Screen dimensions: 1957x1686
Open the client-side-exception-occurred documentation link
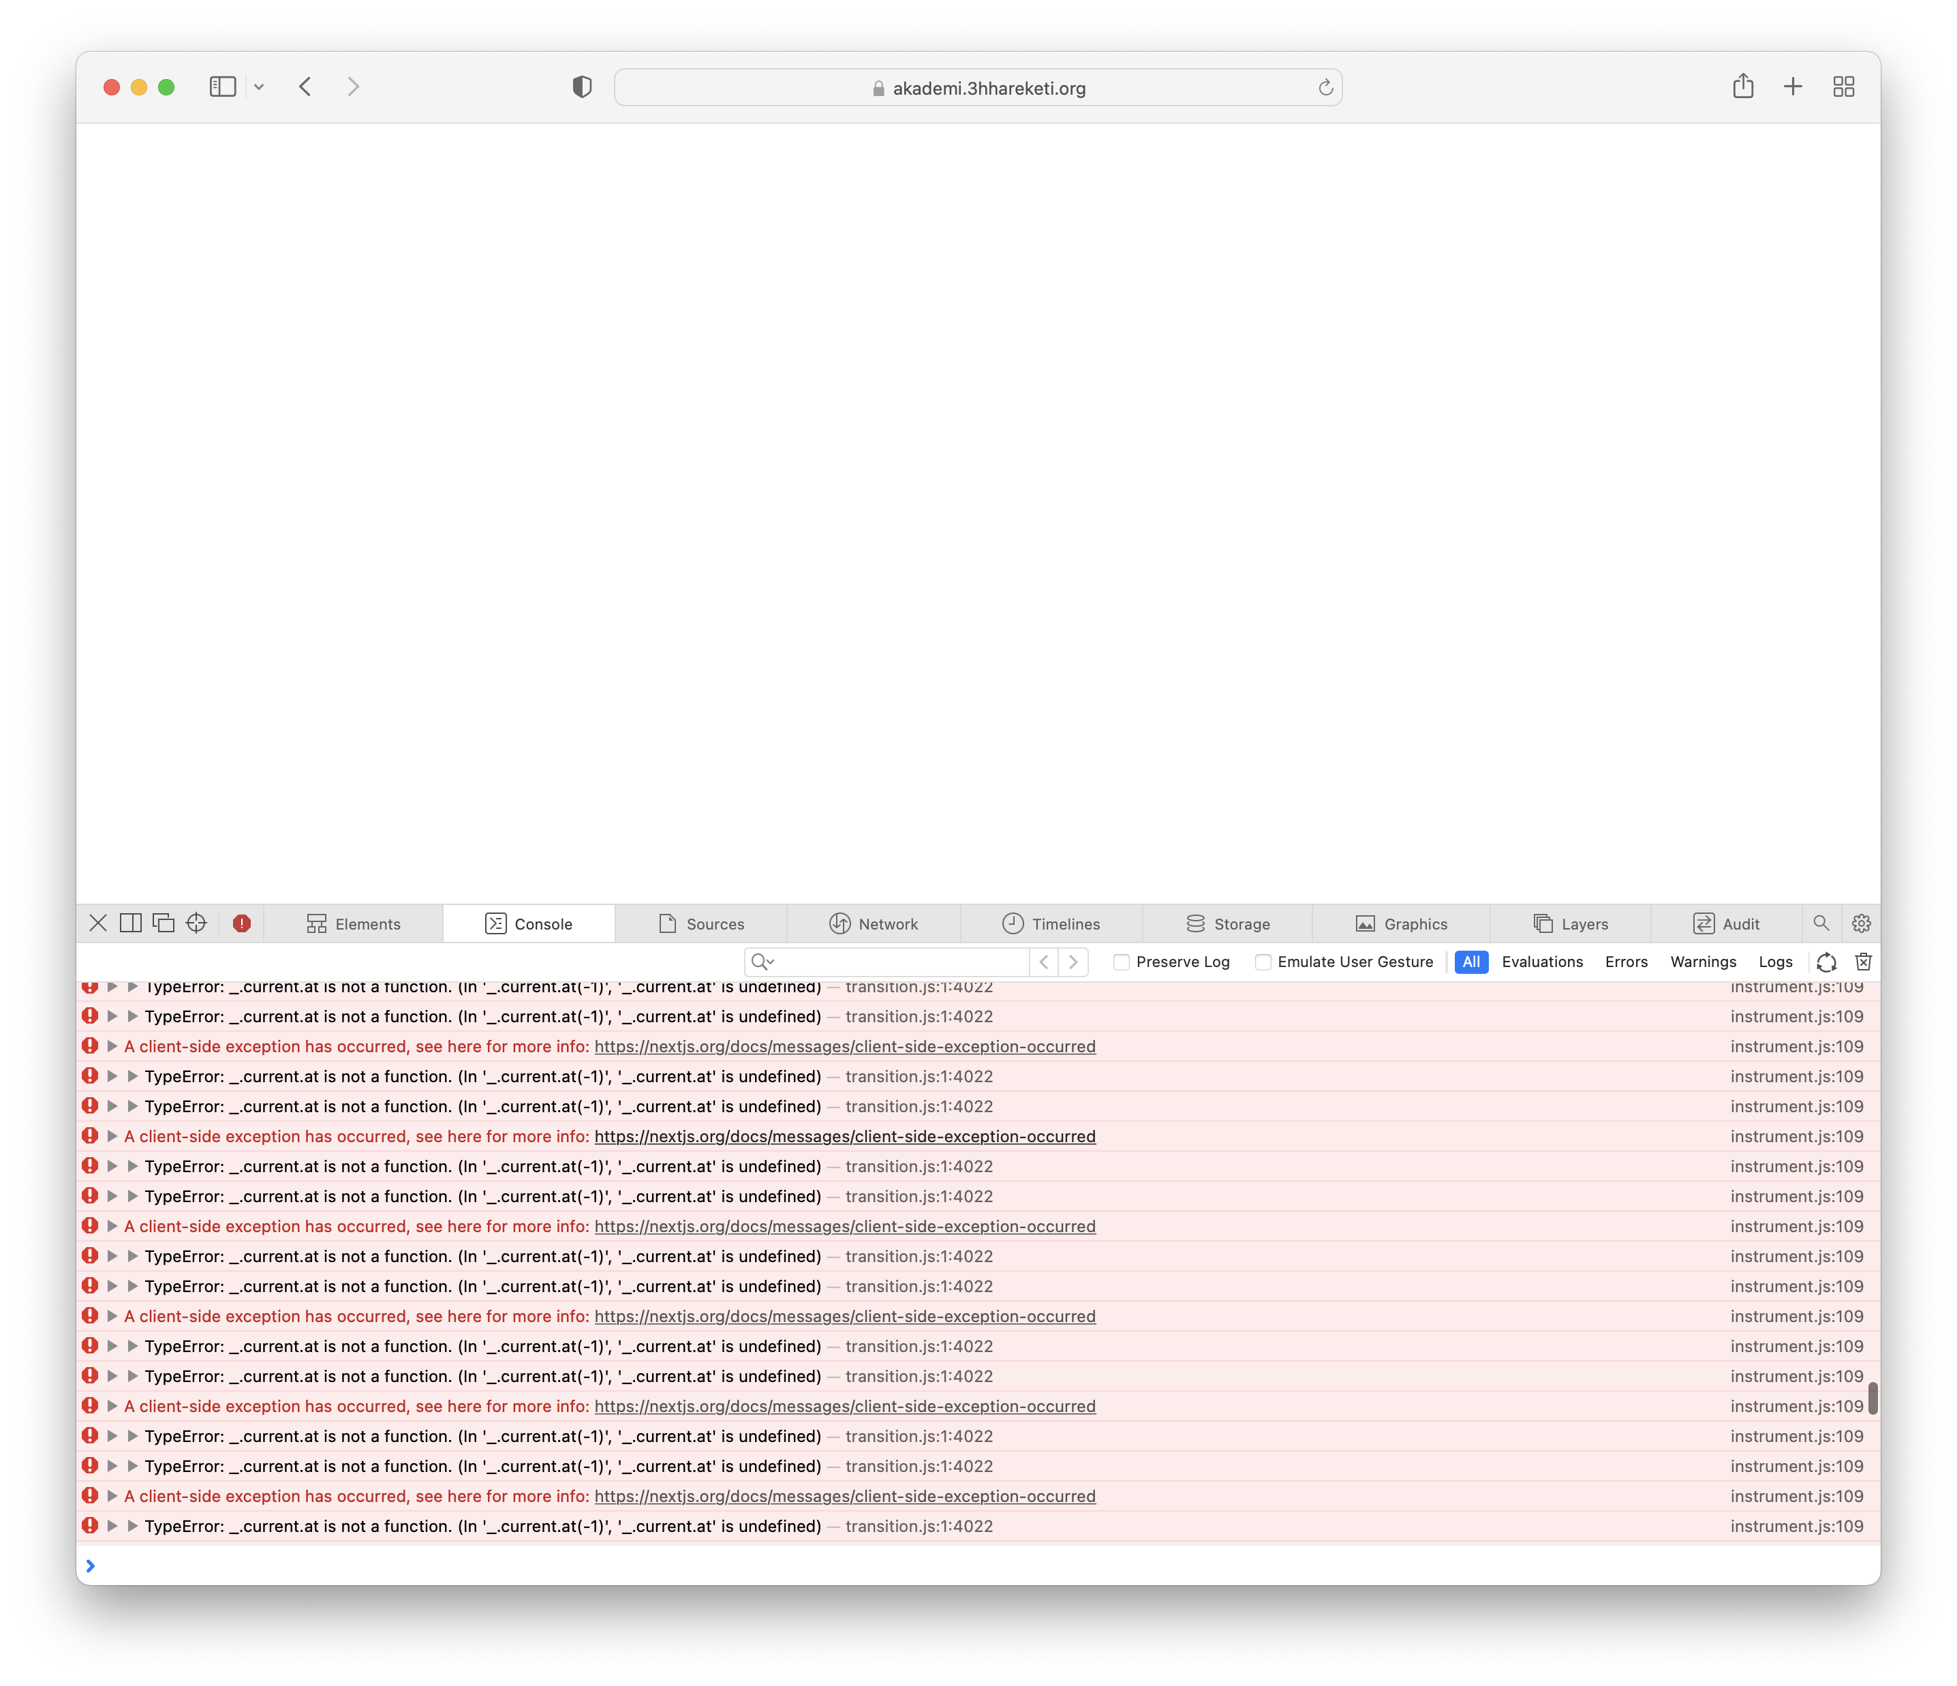(x=844, y=1045)
